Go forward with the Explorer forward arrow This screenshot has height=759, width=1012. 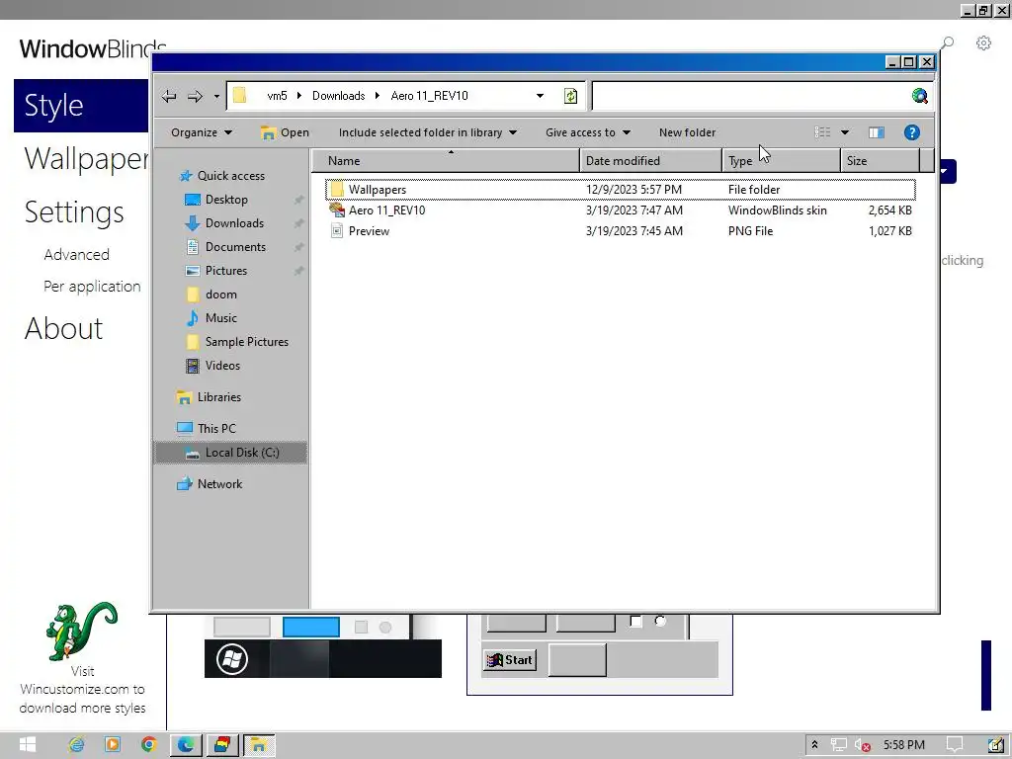coord(195,96)
